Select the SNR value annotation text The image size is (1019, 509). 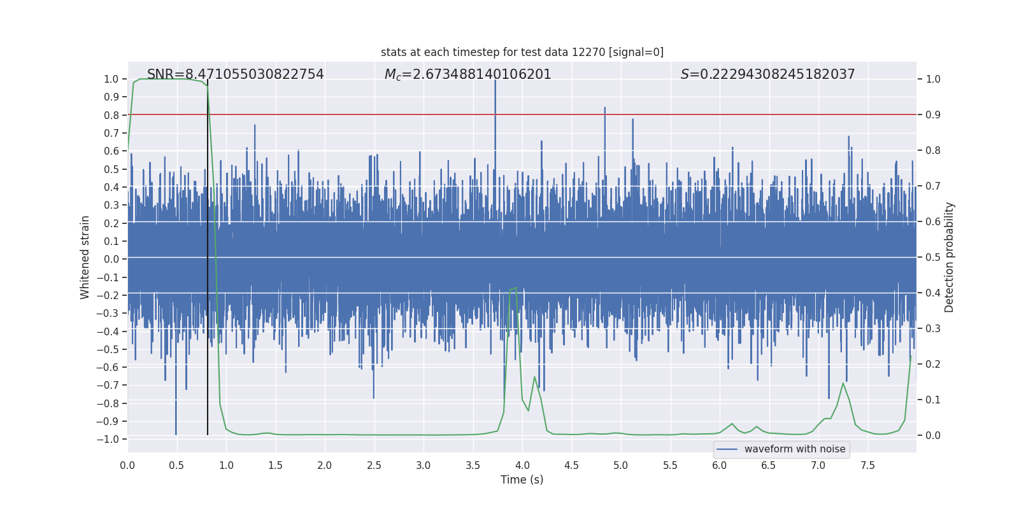click(x=235, y=74)
